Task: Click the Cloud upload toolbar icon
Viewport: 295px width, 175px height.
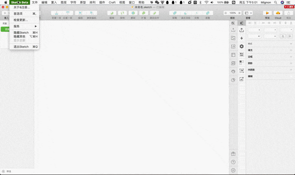Action: pos(278,13)
